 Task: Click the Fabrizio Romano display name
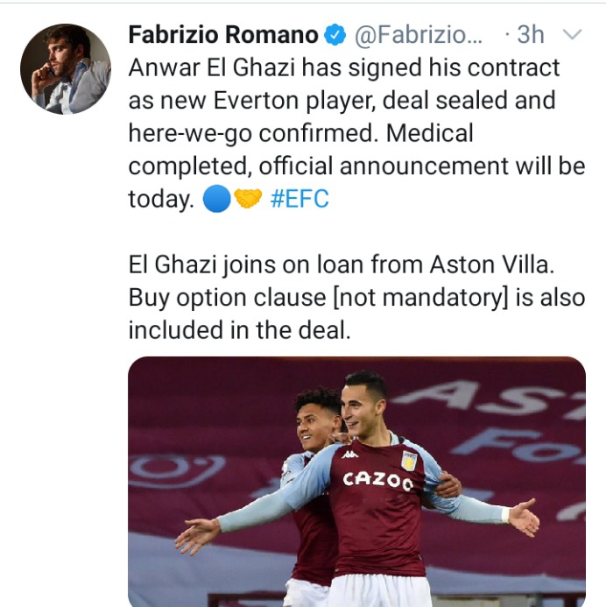coord(223,34)
